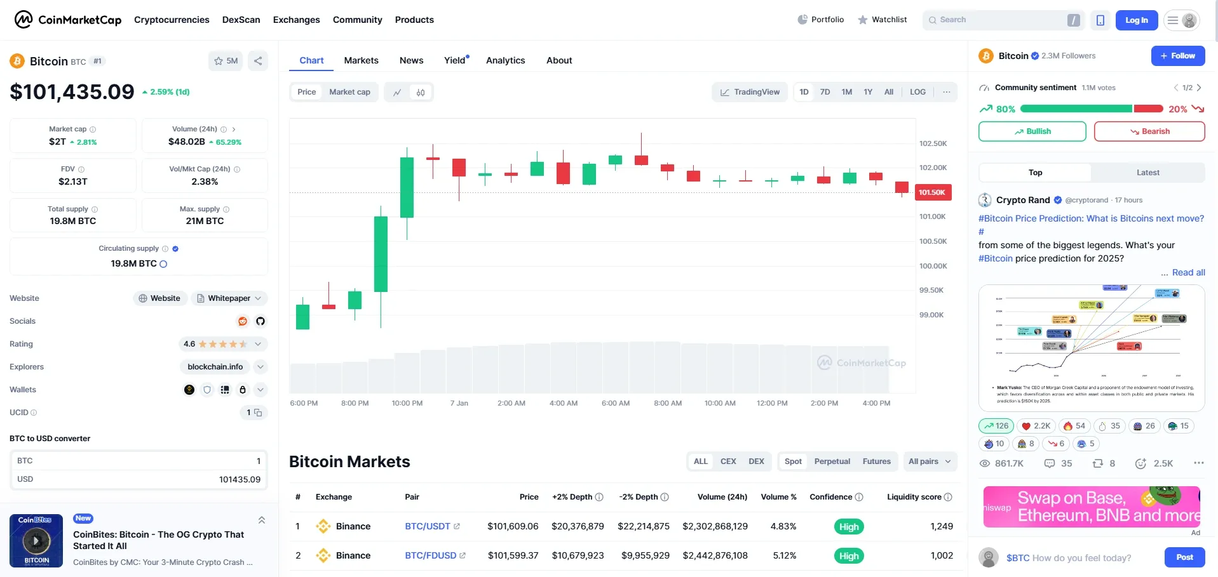Select 1Y chart timeframe
The image size is (1218, 577).
[x=868, y=92]
